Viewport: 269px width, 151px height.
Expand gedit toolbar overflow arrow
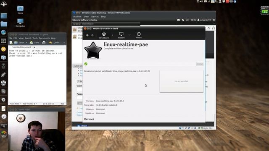point(64,42)
